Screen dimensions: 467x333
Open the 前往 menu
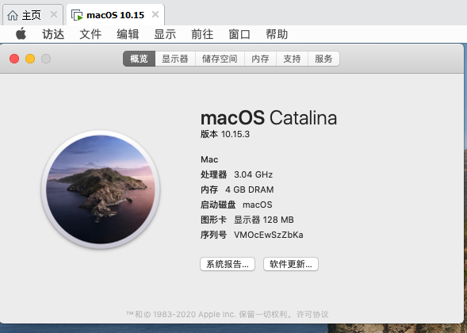[202, 34]
